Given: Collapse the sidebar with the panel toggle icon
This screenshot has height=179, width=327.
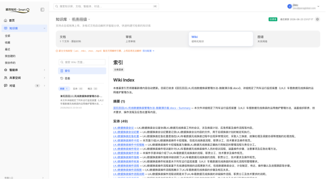Looking at the screenshot, I should tap(42, 9).
